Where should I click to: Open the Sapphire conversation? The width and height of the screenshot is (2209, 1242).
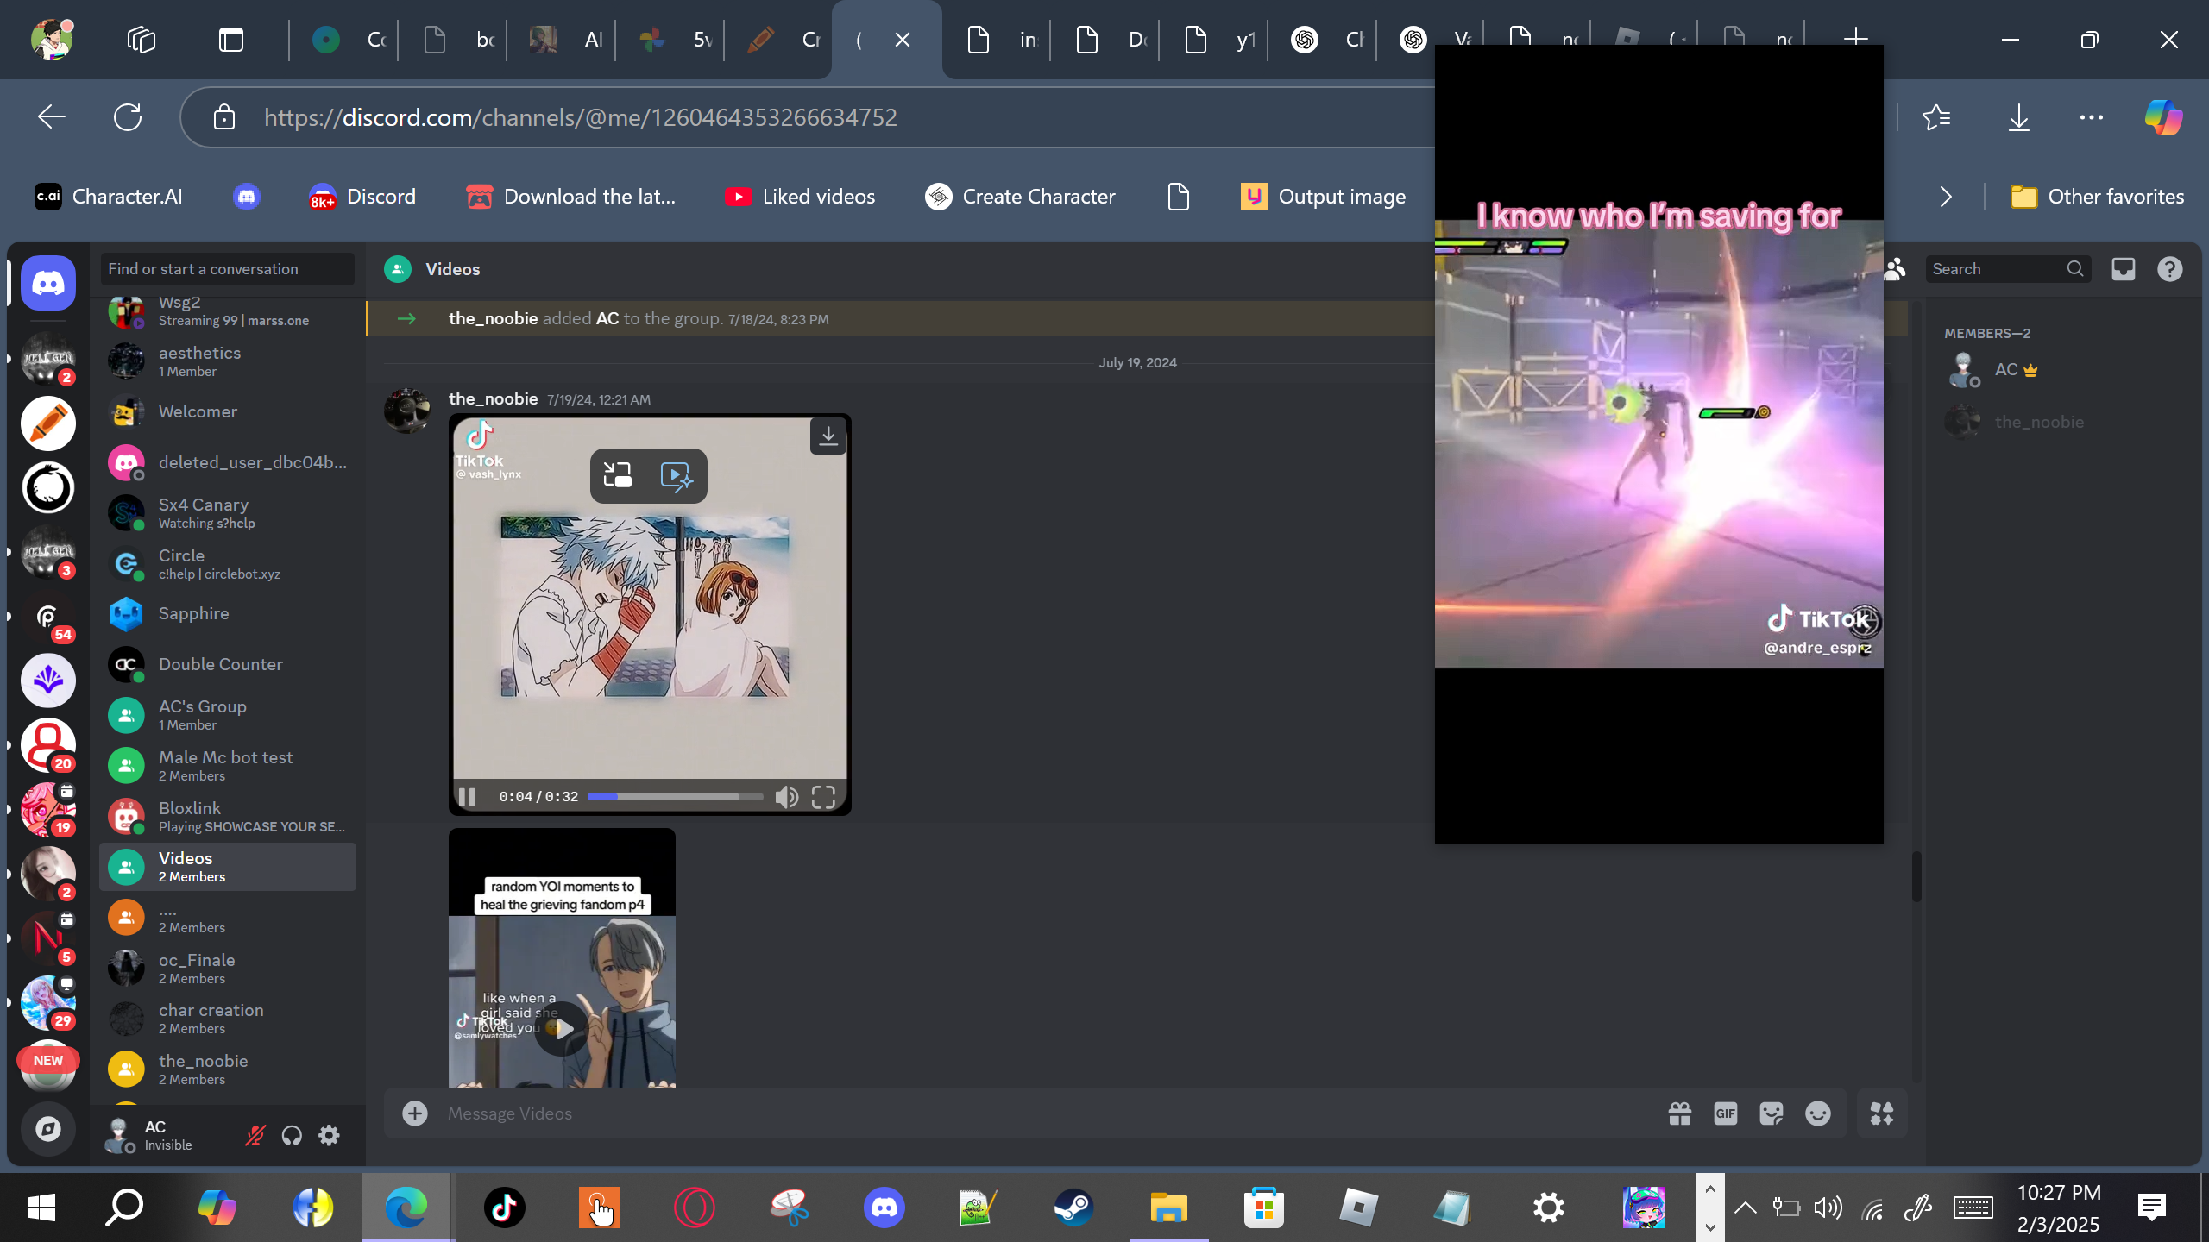[x=228, y=614]
